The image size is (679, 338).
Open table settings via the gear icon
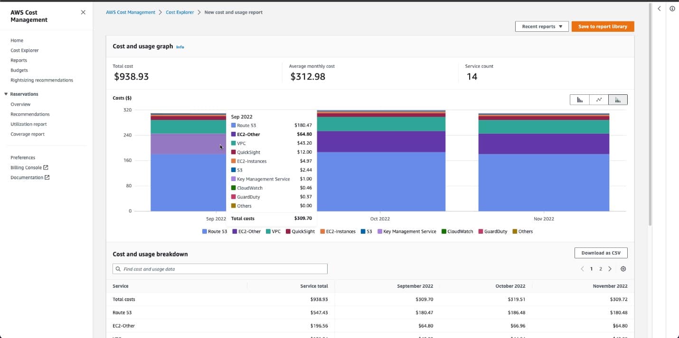(x=623, y=268)
